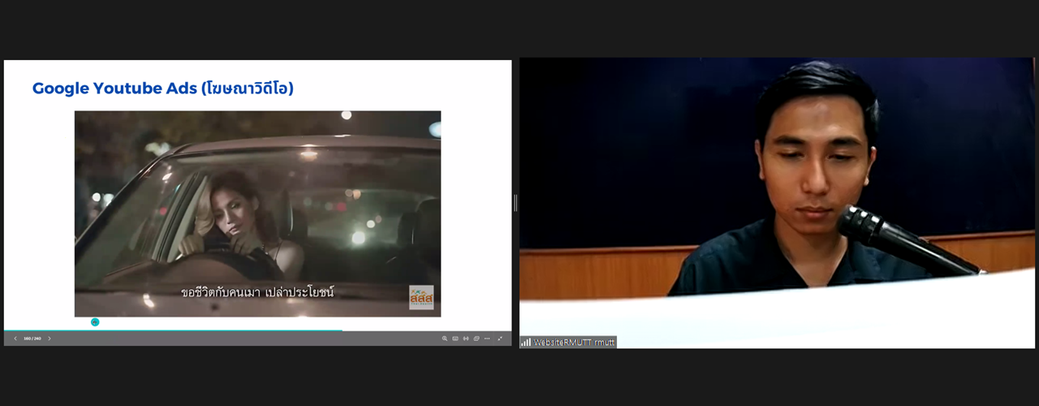Click the teal presentation progress bar
This screenshot has height=406, width=1039.
[173, 330]
